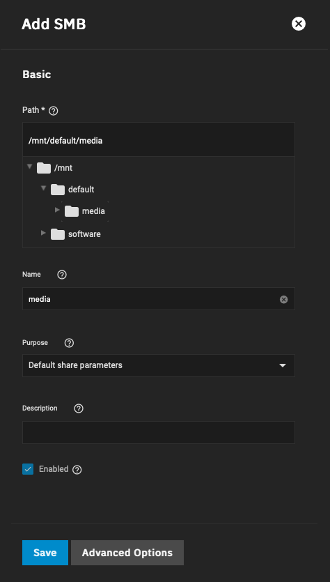Screen dimensions: 330x582
Task: Close the Add SMB panel
Action: (x=299, y=24)
